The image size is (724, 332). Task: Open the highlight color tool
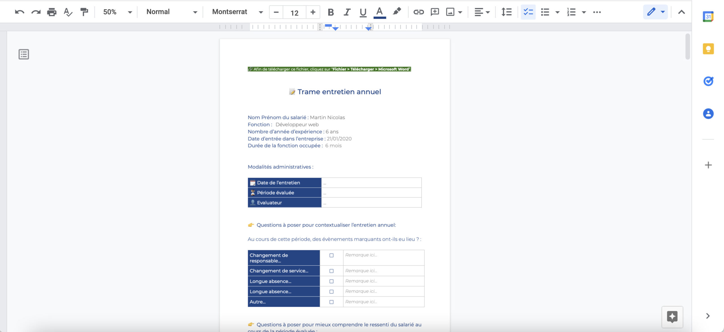point(397,12)
